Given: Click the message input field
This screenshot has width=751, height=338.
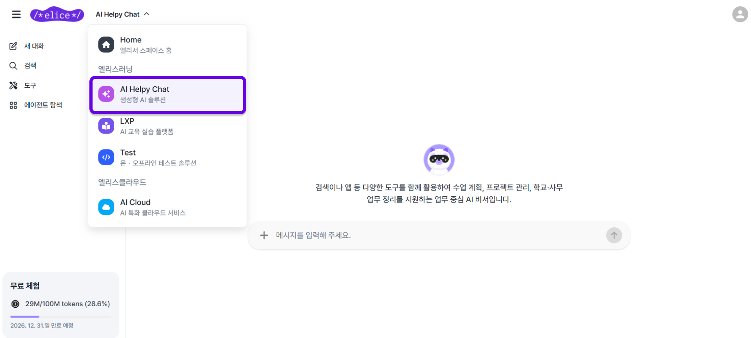Looking at the screenshot, I should point(392,235).
